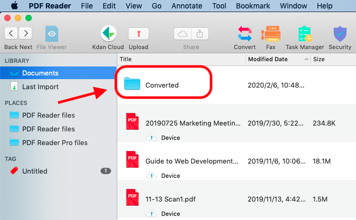The image size is (356, 220).
Task: Open Kdan Cloud from the toolbar
Action: (108, 33)
